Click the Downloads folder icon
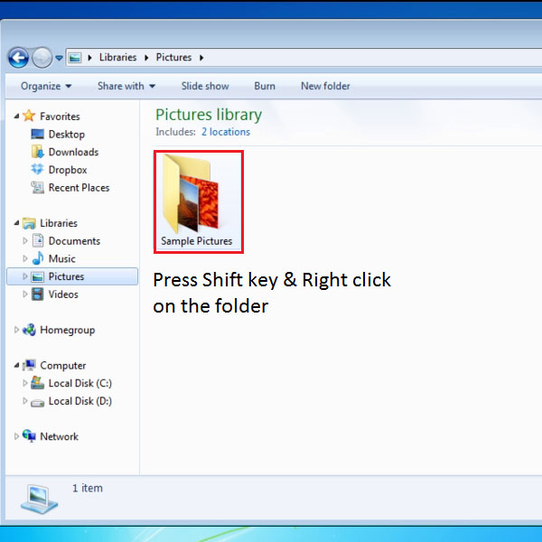Viewport: 542px width, 542px height. (37, 152)
